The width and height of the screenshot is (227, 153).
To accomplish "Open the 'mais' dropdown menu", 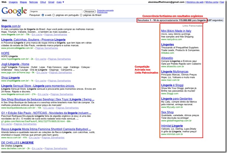I will (60, 2).
